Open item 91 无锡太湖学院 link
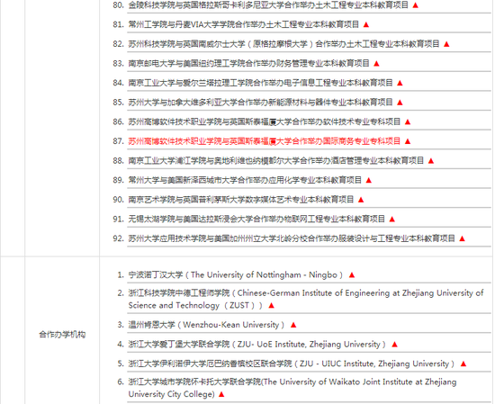 256,219
